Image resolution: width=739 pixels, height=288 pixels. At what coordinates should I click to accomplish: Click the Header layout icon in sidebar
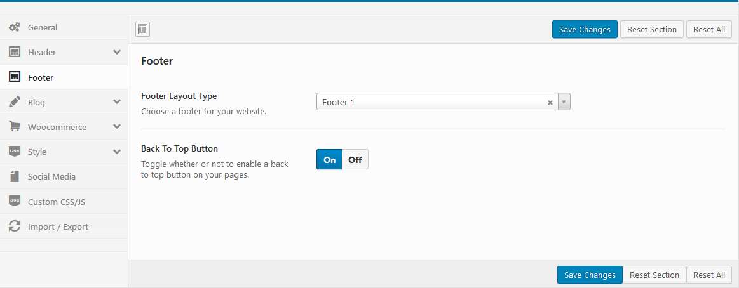[14, 52]
